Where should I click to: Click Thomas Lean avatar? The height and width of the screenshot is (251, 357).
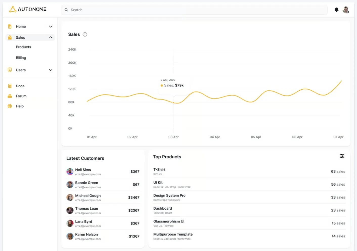(x=70, y=210)
